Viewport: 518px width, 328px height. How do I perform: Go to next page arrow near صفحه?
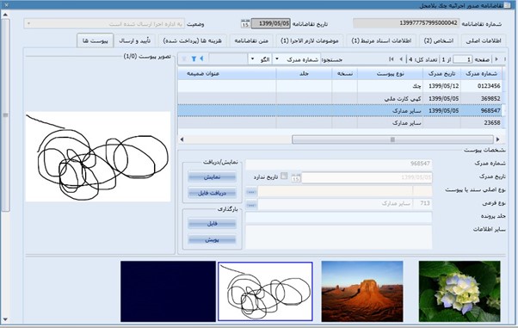click(496, 59)
